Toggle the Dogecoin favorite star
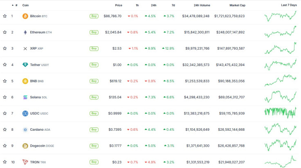The height and width of the screenshot is (168, 301). pos(5,145)
